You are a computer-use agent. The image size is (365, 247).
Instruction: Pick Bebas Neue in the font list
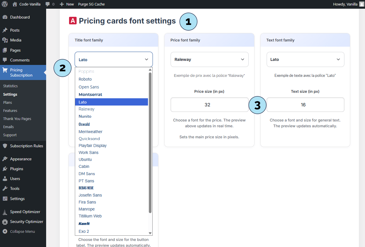click(86, 188)
